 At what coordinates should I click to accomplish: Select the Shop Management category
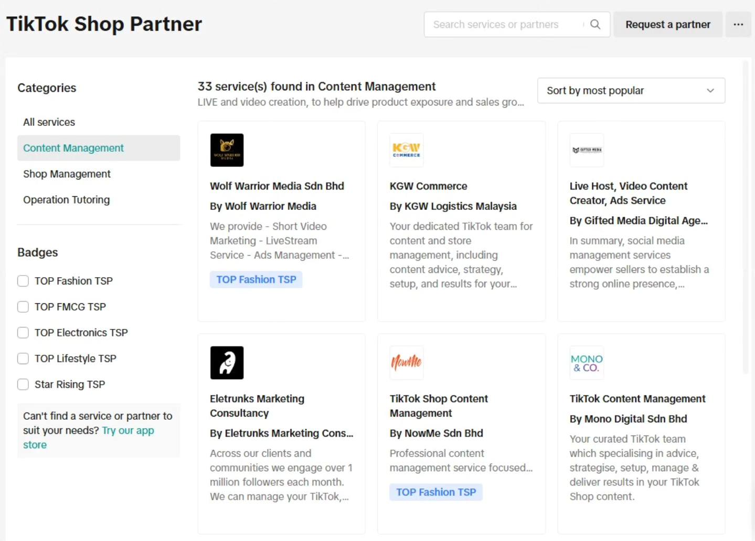point(67,174)
